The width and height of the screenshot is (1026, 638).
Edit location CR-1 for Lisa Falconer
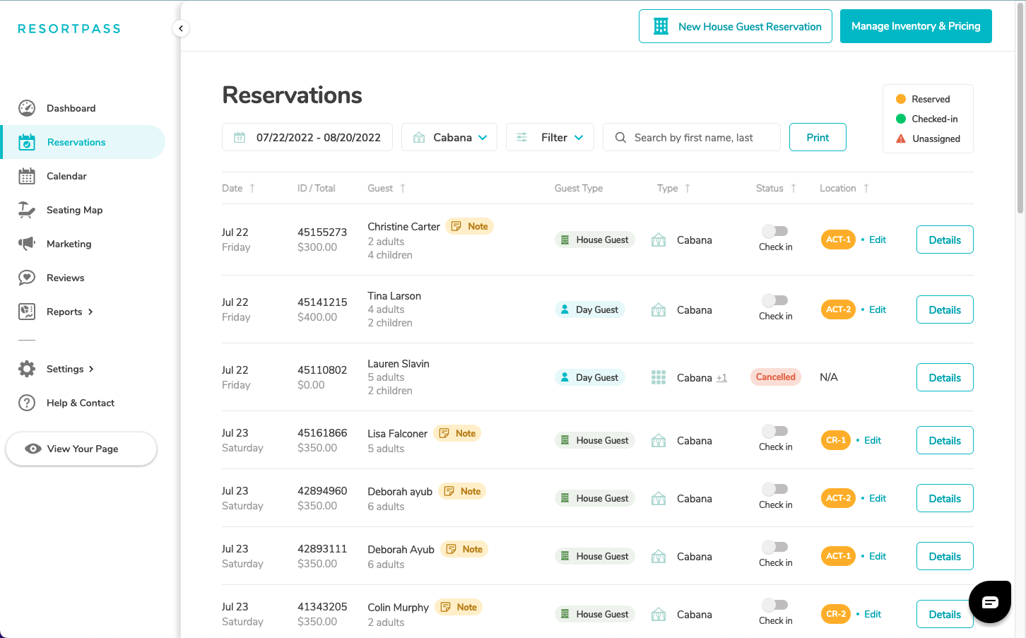[873, 440]
